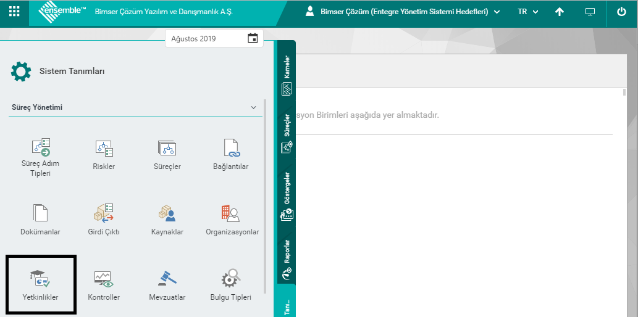Switch to the Süreçler side tab

287,134
